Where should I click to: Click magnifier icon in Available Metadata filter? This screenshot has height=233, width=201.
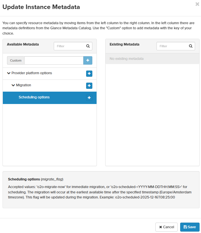click(x=88, y=46)
